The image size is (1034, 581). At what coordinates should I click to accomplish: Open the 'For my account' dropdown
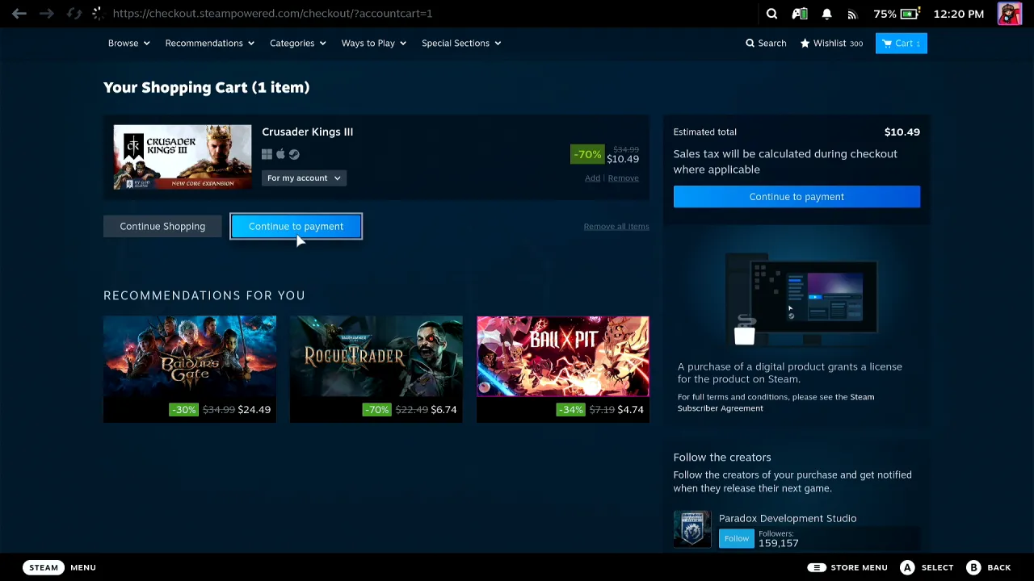click(x=304, y=178)
